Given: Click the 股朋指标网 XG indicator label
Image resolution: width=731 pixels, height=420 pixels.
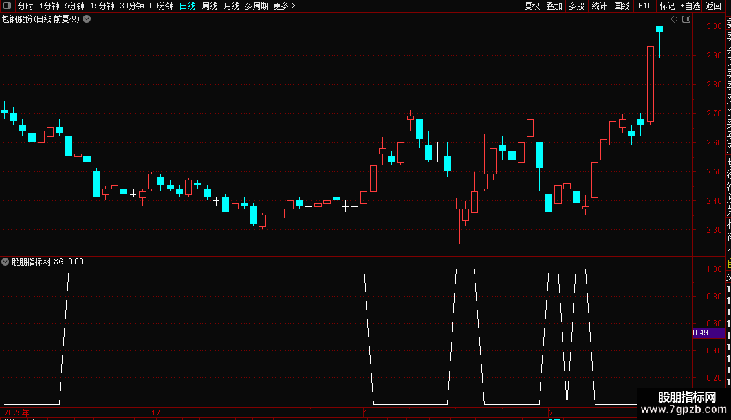Looking at the screenshot, I should pos(47,262).
